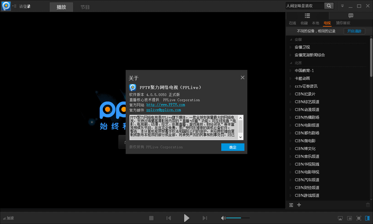Click the PPTV logo menu icon
Image resolution: width=373 pixels, height=224 pixels.
[x=6, y=6]
